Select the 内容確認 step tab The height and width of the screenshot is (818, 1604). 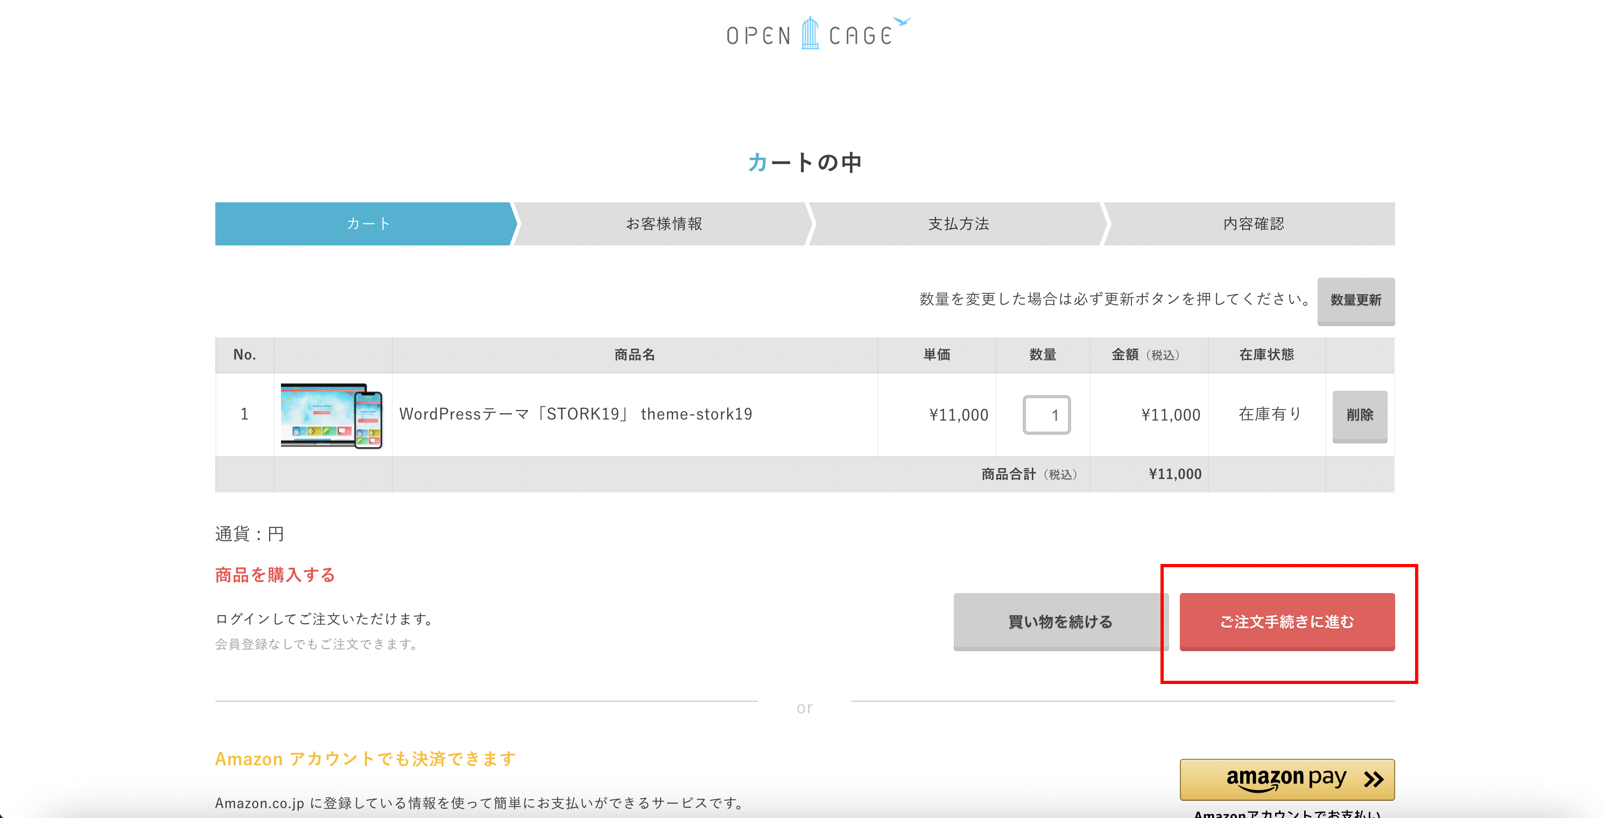click(1253, 223)
